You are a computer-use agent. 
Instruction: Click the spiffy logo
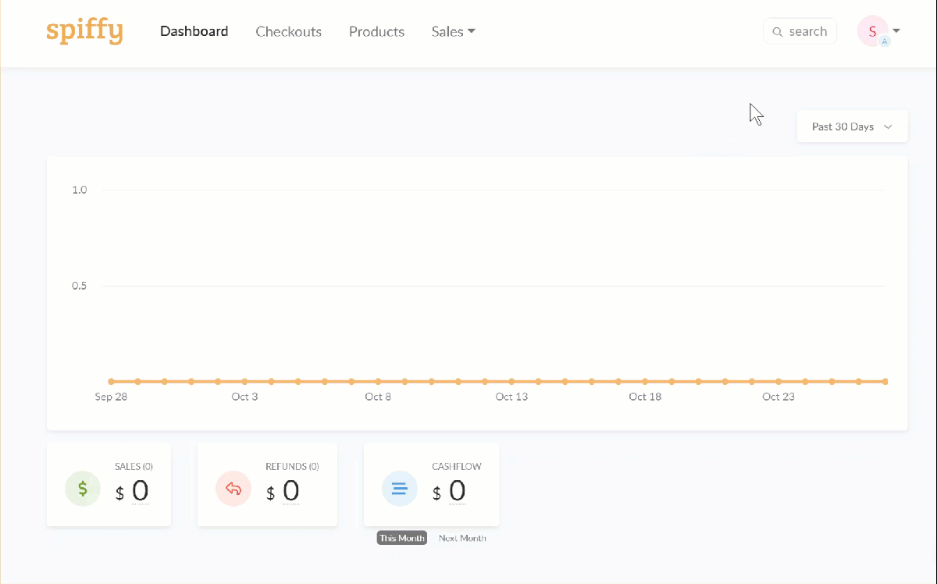coord(84,31)
